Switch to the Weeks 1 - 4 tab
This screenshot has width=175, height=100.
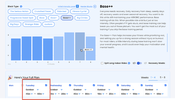153,77
